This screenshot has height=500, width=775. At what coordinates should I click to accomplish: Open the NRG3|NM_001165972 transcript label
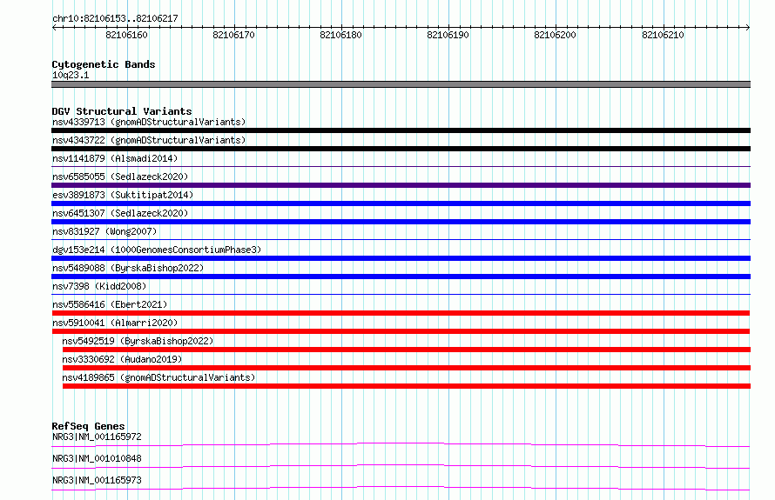point(97,437)
